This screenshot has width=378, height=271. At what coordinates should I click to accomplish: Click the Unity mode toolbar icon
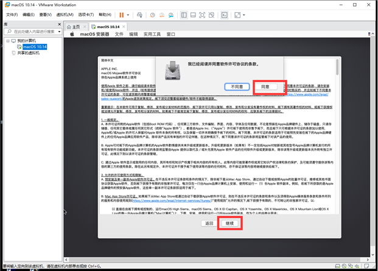(x=211, y=15)
